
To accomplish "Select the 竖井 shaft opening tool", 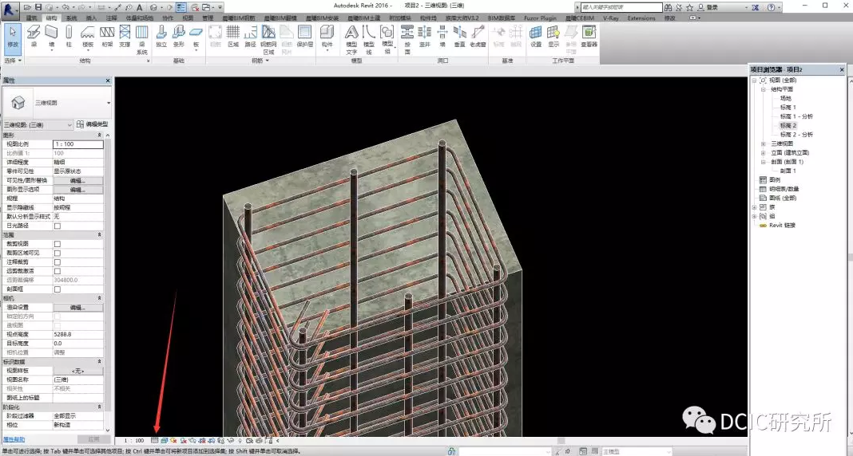I will click(425, 37).
